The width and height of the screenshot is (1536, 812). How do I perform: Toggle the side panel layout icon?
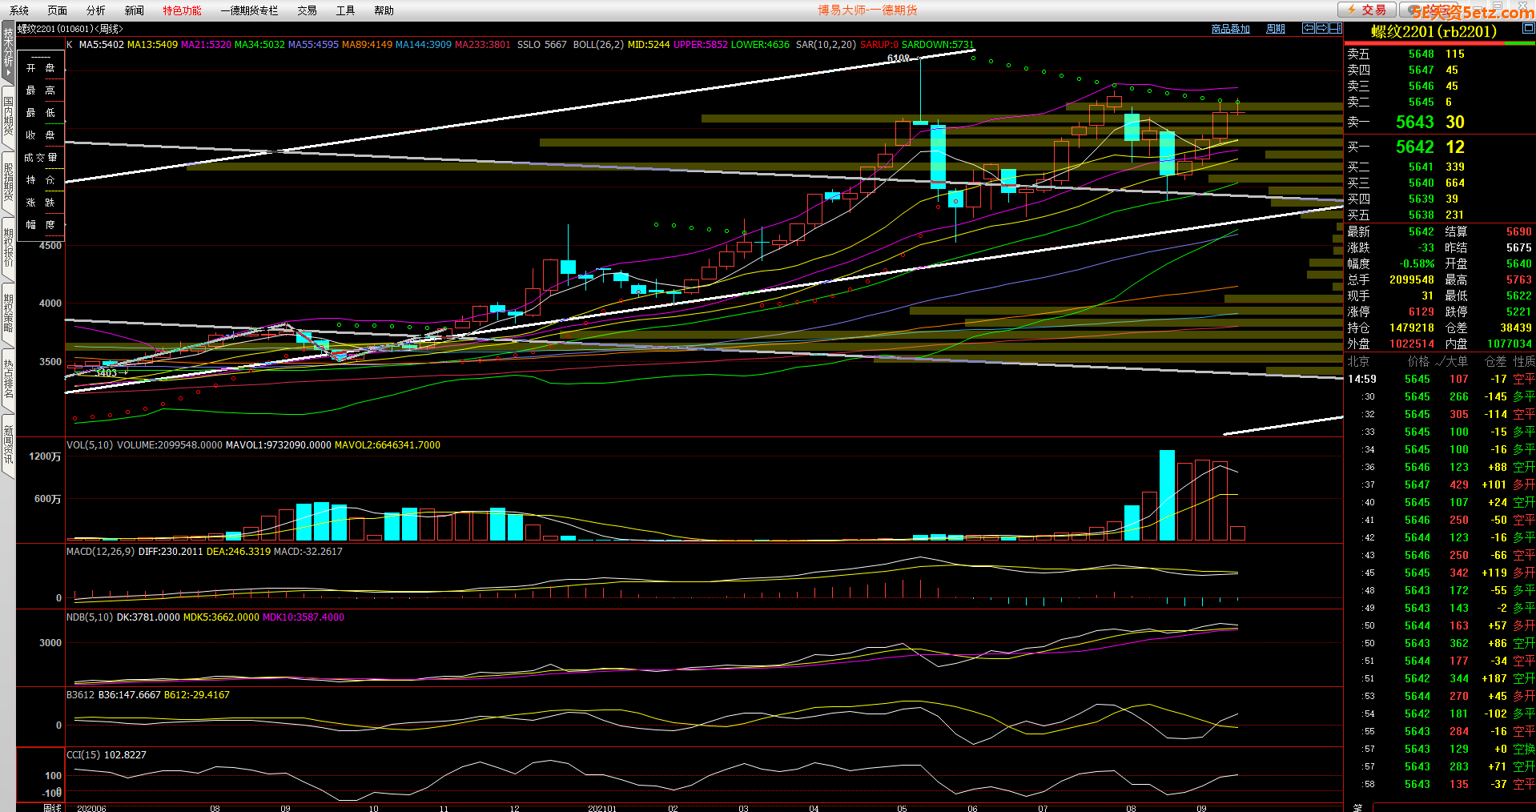pyautogui.click(x=1336, y=28)
